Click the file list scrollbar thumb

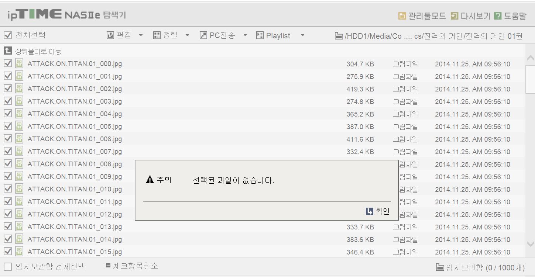(530, 79)
